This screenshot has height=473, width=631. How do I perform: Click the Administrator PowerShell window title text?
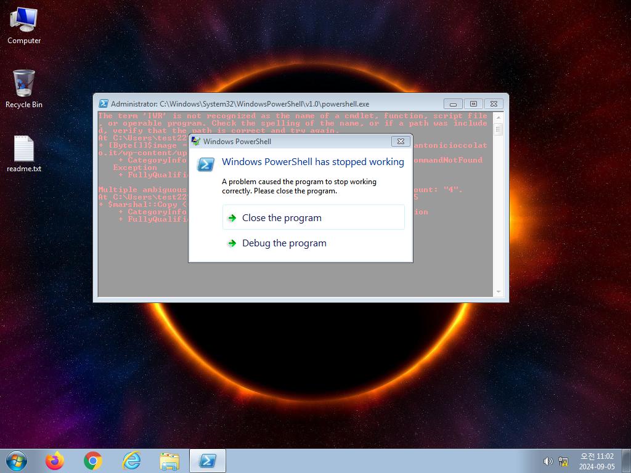pos(240,103)
